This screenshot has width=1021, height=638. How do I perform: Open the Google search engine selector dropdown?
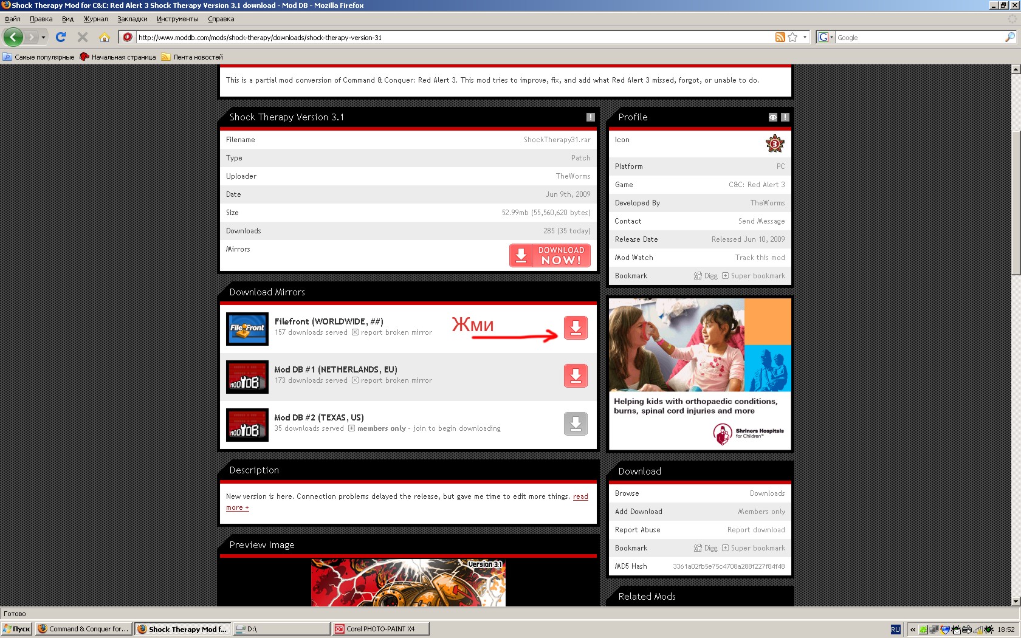tap(825, 37)
